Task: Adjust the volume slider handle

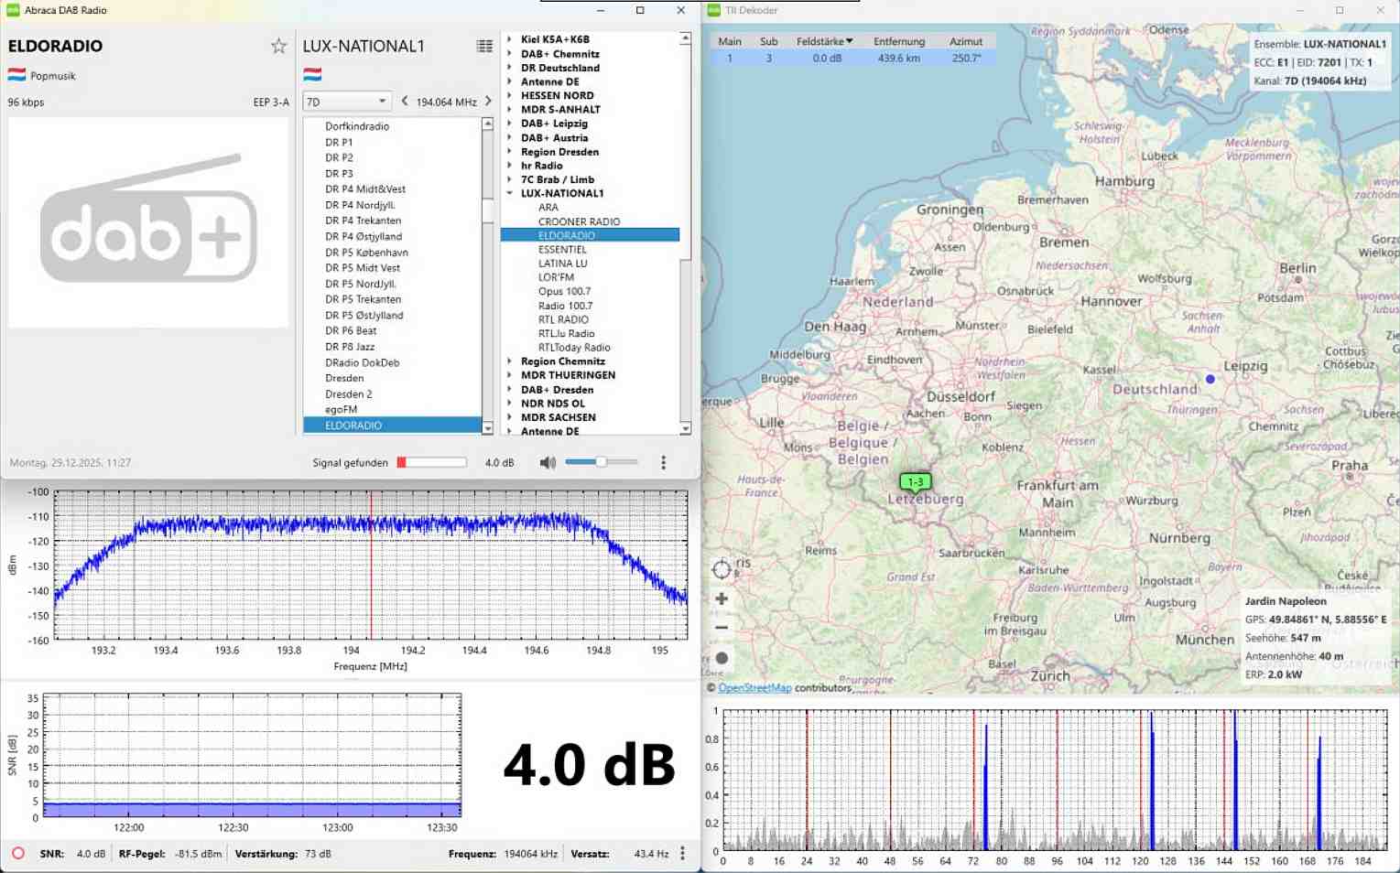Action: (x=601, y=462)
